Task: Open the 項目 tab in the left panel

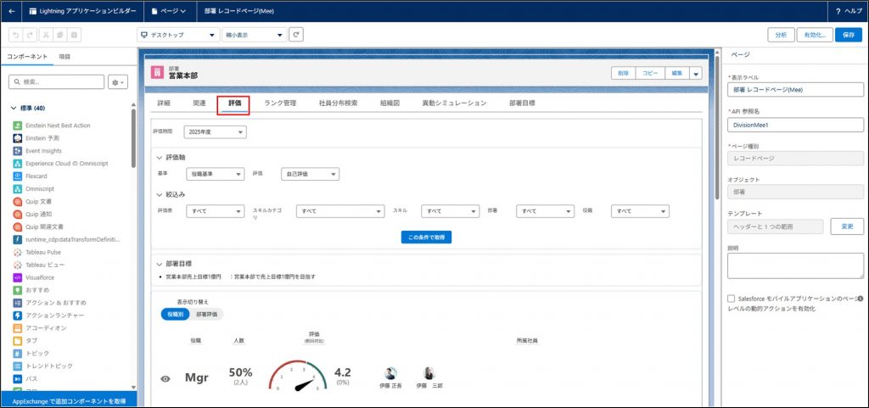Action: [x=64, y=56]
